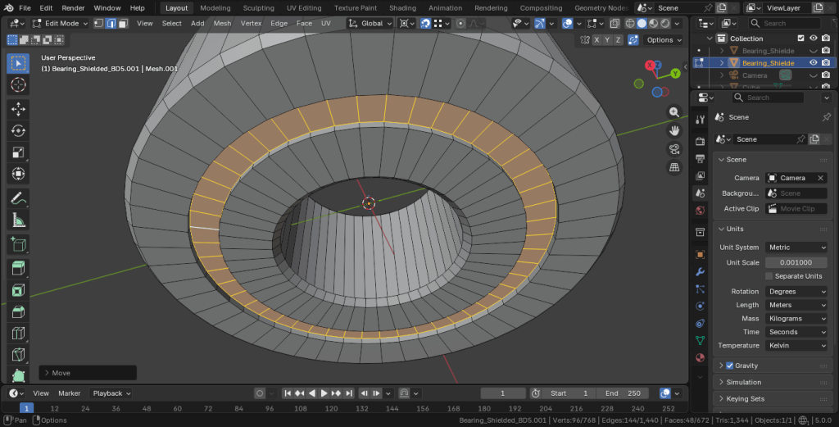
Task: Enable the Separate Units checkbox
Action: 769,276
